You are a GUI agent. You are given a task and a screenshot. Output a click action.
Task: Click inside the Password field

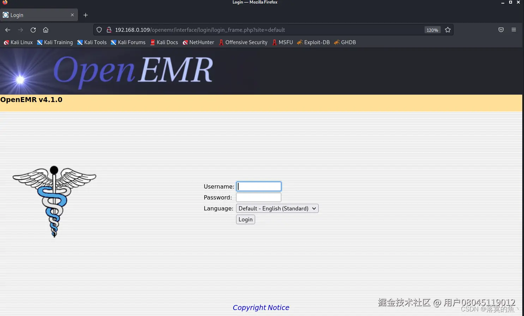(x=258, y=197)
